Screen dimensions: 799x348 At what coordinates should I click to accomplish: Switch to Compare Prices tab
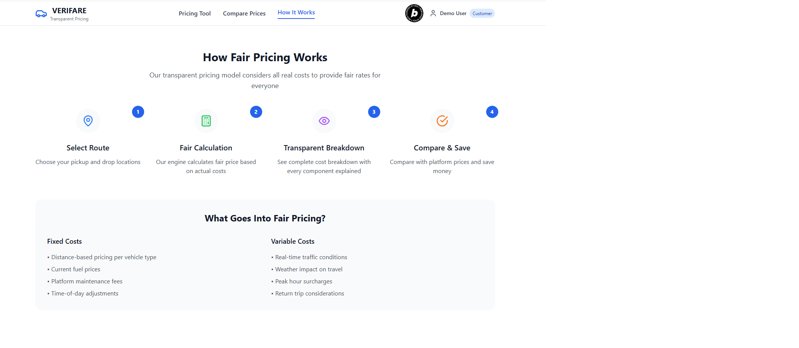(x=244, y=14)
